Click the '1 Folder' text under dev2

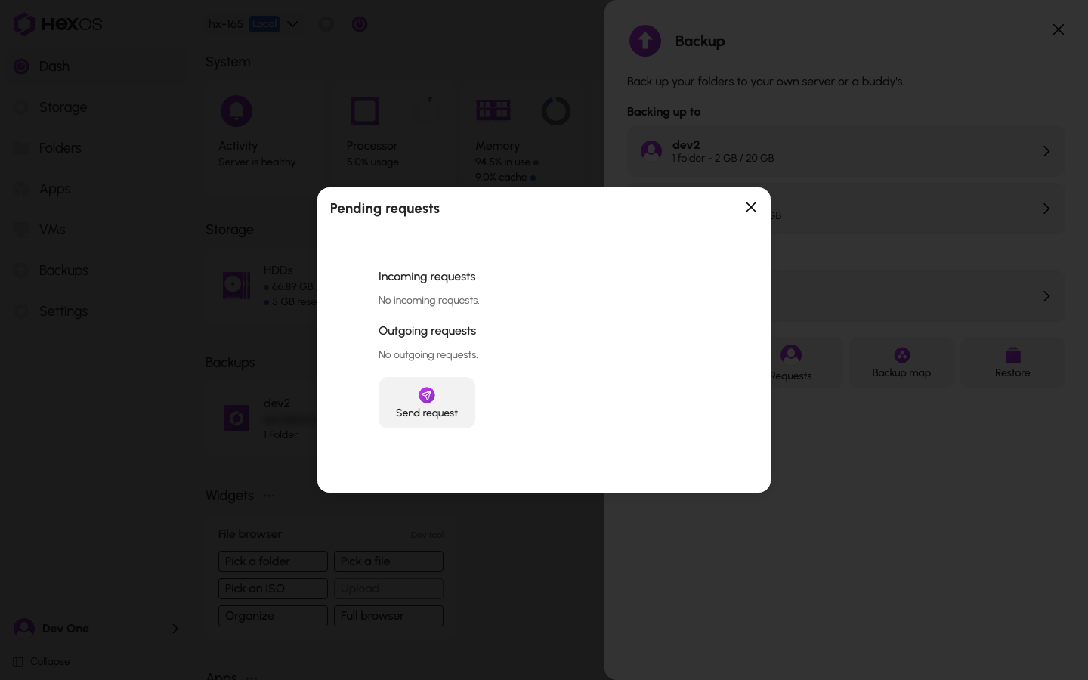pyautogui.click(x=280, y=435)
